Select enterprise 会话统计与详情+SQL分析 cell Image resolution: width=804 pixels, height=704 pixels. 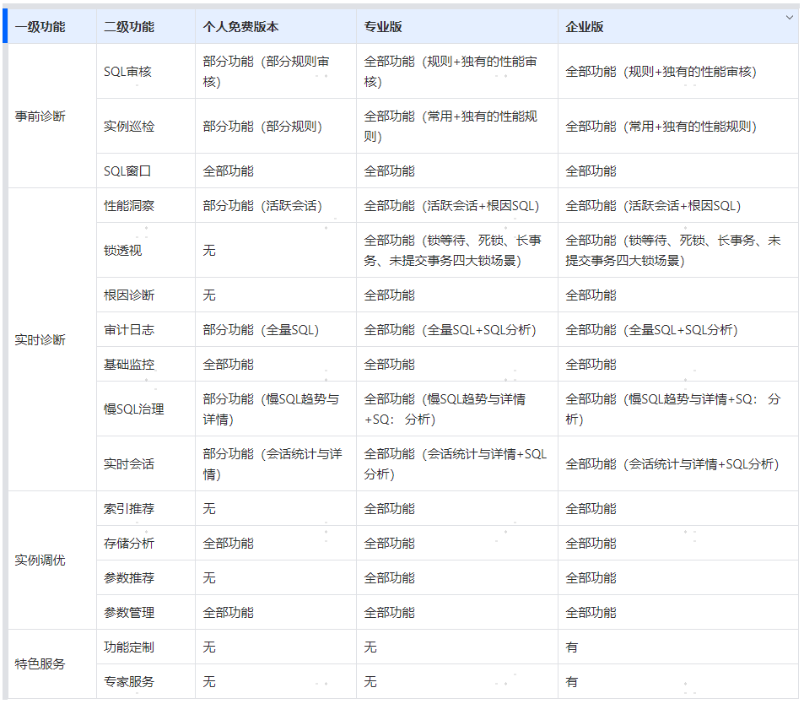coord(677,464)
